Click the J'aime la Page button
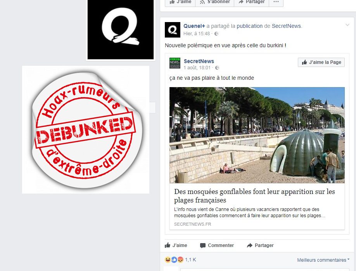 [321, 62]
